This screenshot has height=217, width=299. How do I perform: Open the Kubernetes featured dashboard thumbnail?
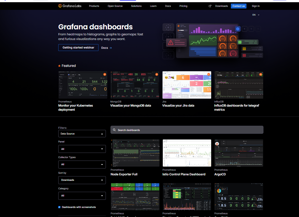tap(83, 85)
